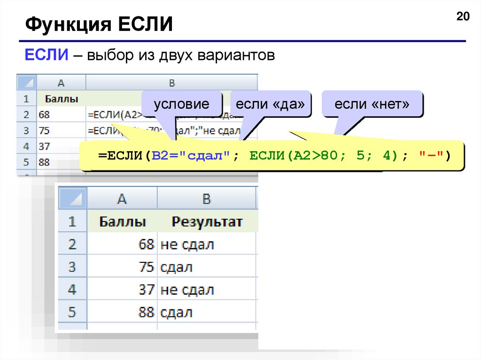Select column B header in the formula spreadsheet

pyautogui.click(x=171, y=83)
